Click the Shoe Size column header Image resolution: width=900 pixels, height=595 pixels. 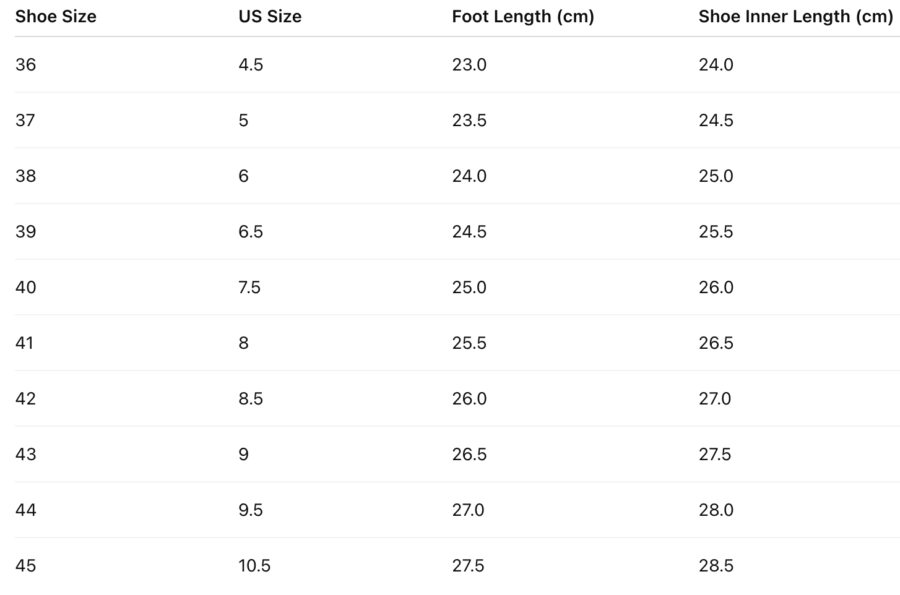tap(56, 17)
